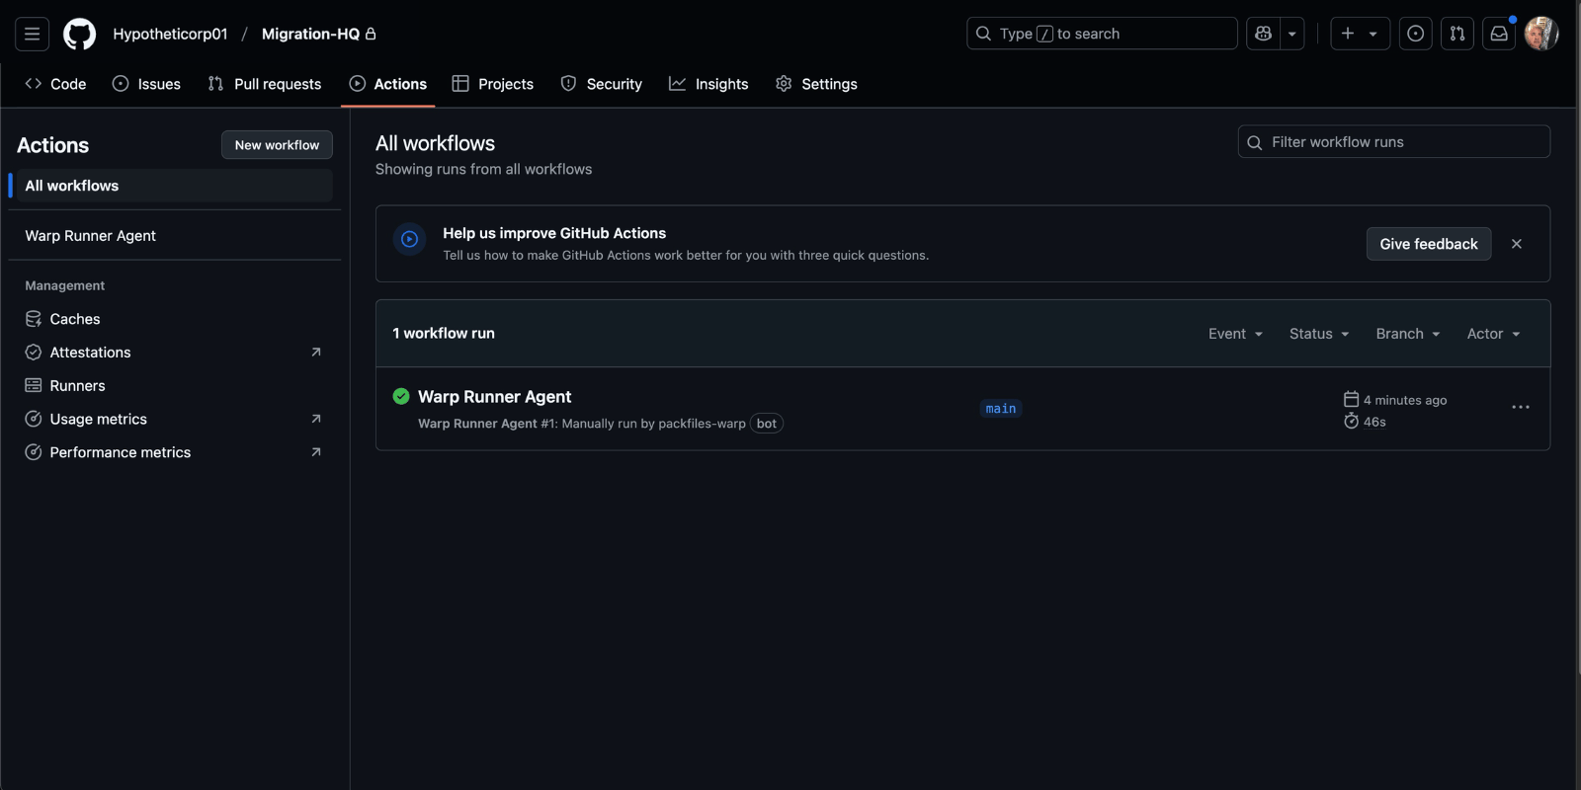Focus the global search field
The image size is (1581, 790).
pyautogui.click(x=1102, y=34)
